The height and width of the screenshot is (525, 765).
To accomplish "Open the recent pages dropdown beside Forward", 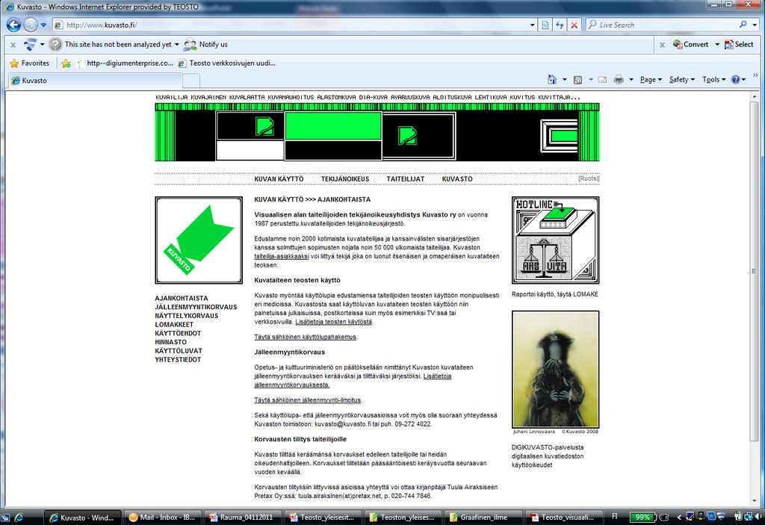I will (x=43, y=25).
